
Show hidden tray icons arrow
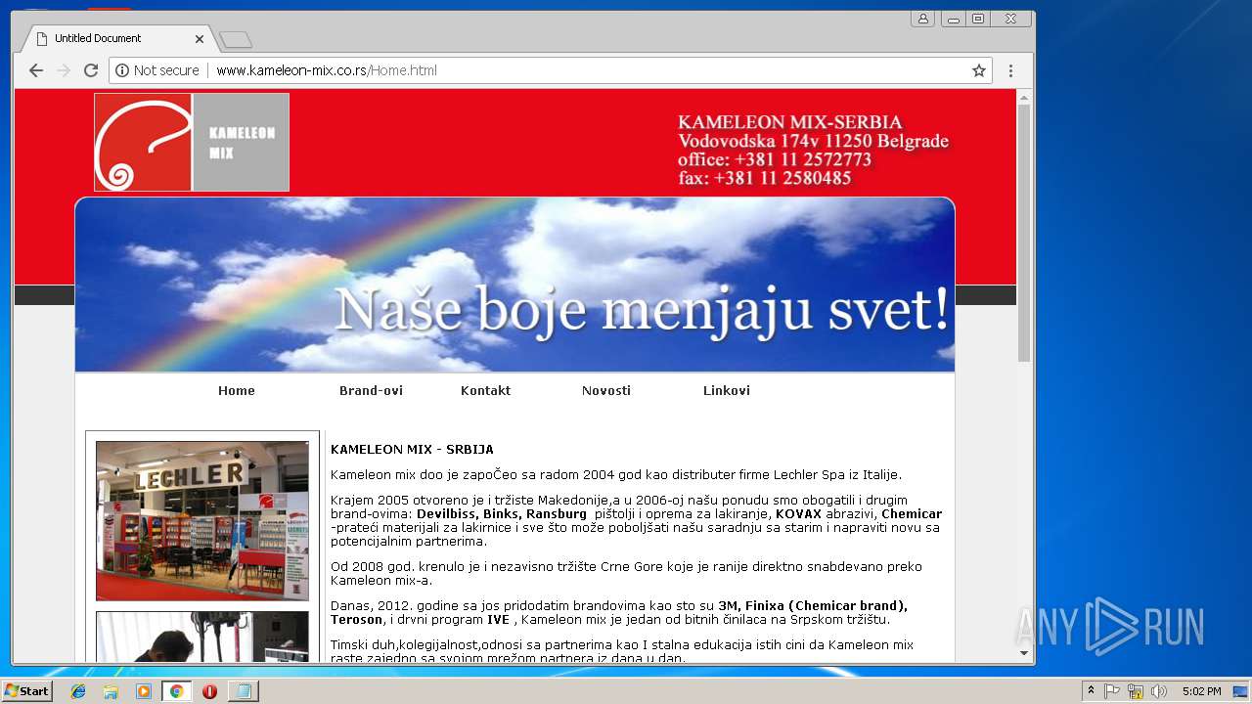click(1091, 691)
